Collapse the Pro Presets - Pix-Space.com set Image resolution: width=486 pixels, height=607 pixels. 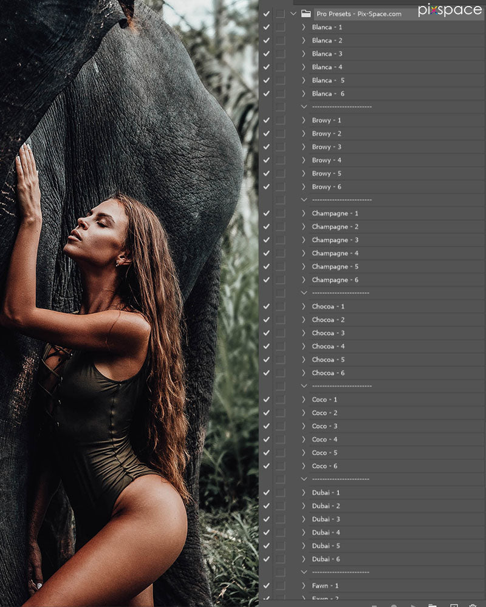coord(293,13)
